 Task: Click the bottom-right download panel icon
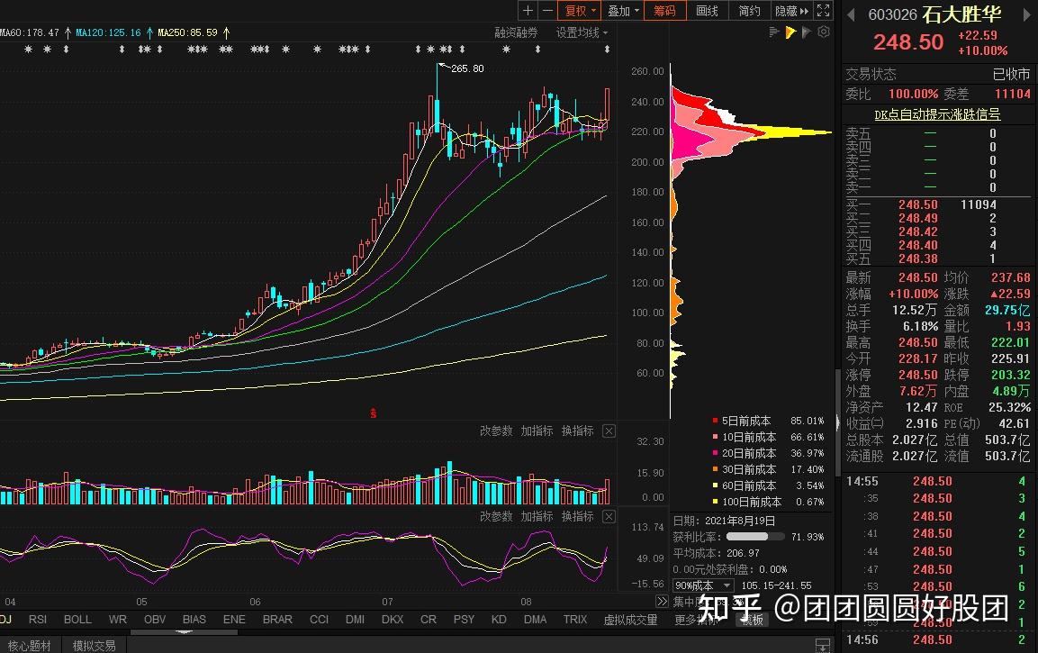click(x=823, y=645)
